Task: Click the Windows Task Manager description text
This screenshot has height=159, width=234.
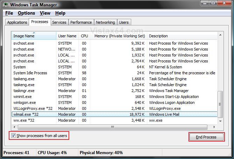Action: point(169,91)
